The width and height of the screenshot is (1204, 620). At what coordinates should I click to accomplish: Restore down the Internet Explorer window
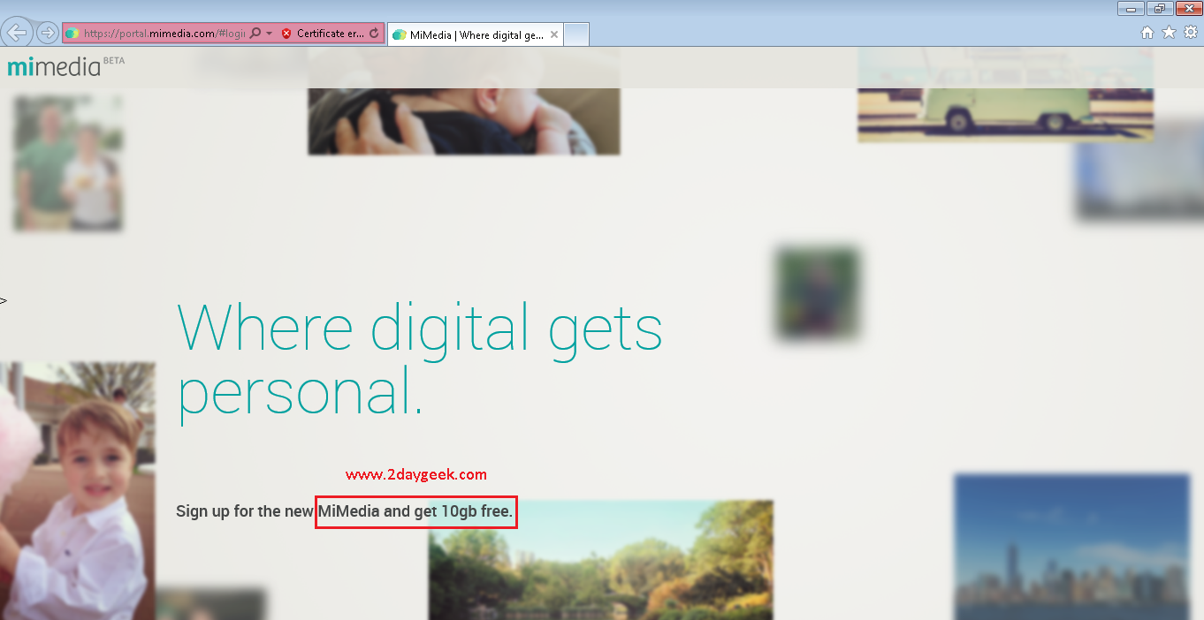coord(1160,9)
